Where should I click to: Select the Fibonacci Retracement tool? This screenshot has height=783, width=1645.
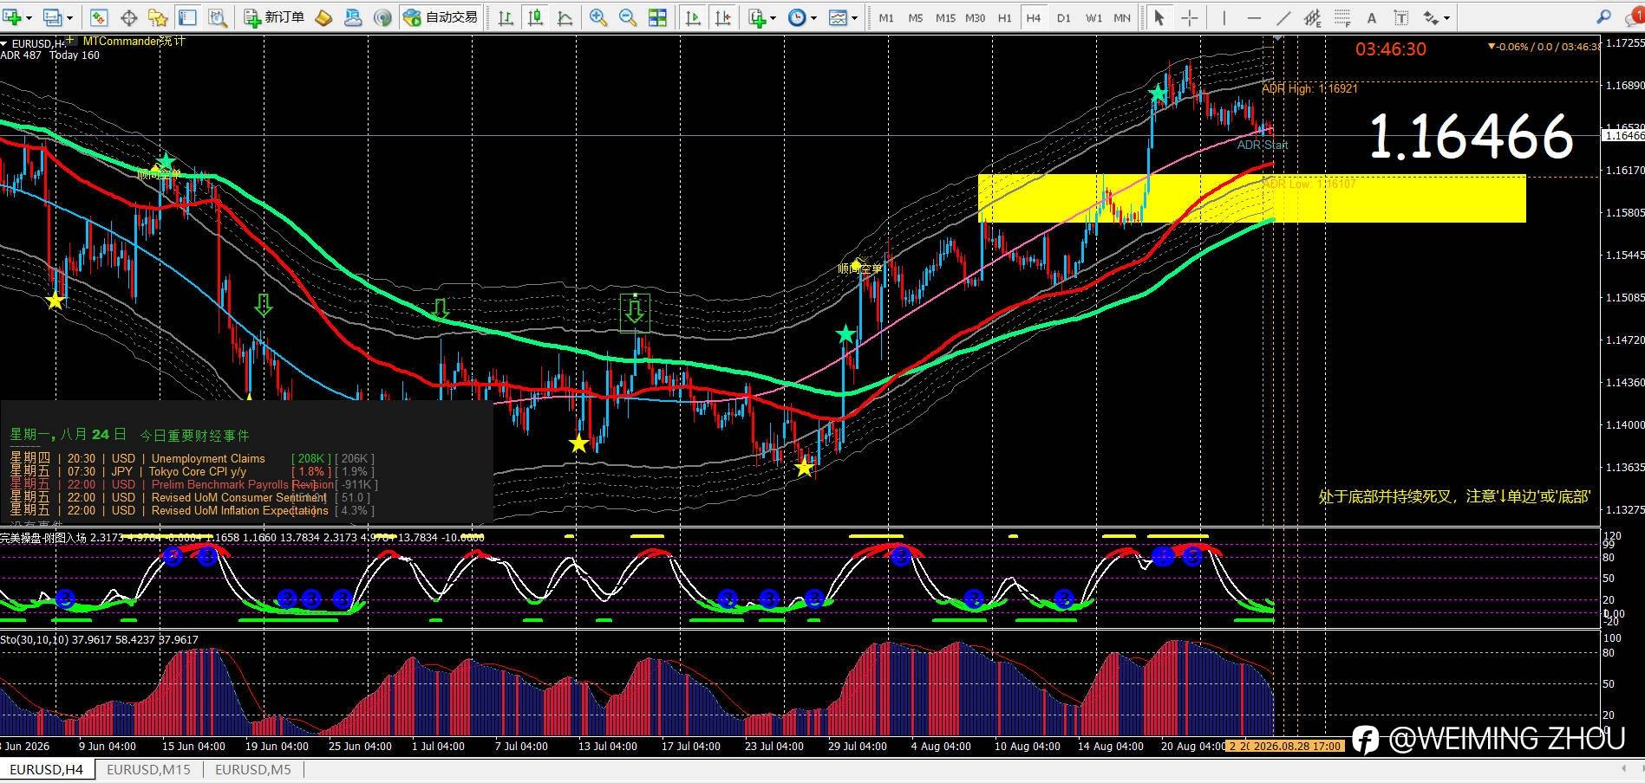click(x=1342, y=17)
